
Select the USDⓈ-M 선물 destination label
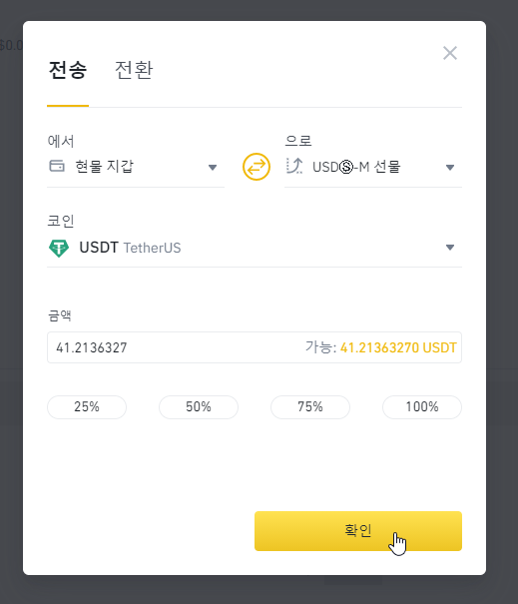(356, 167)
